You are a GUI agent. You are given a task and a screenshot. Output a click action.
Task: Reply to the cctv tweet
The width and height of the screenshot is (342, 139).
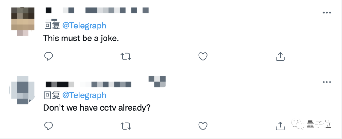(48, 126)
